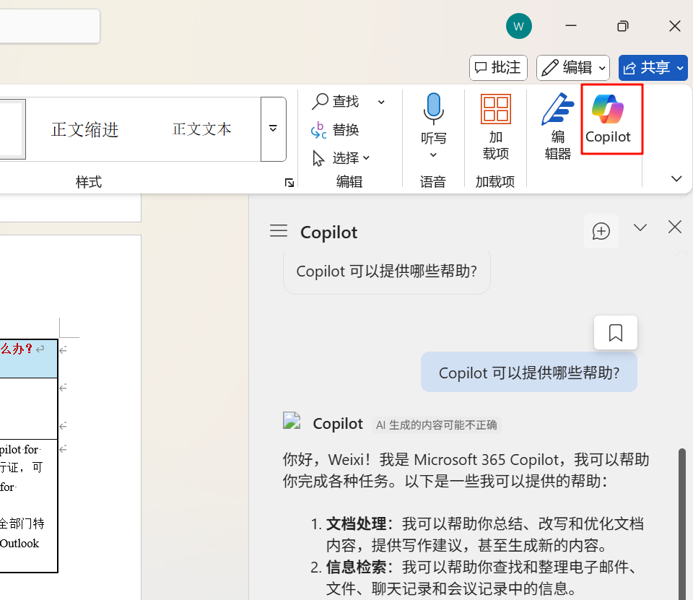Open 加载项 add-ins button
The image size is (693, 600).
(495, 127)
